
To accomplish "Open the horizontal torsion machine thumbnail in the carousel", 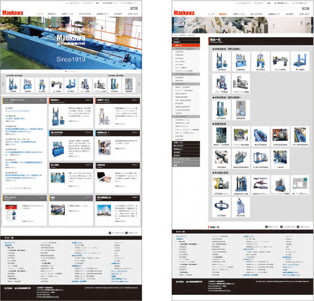I will pos(57,85).
